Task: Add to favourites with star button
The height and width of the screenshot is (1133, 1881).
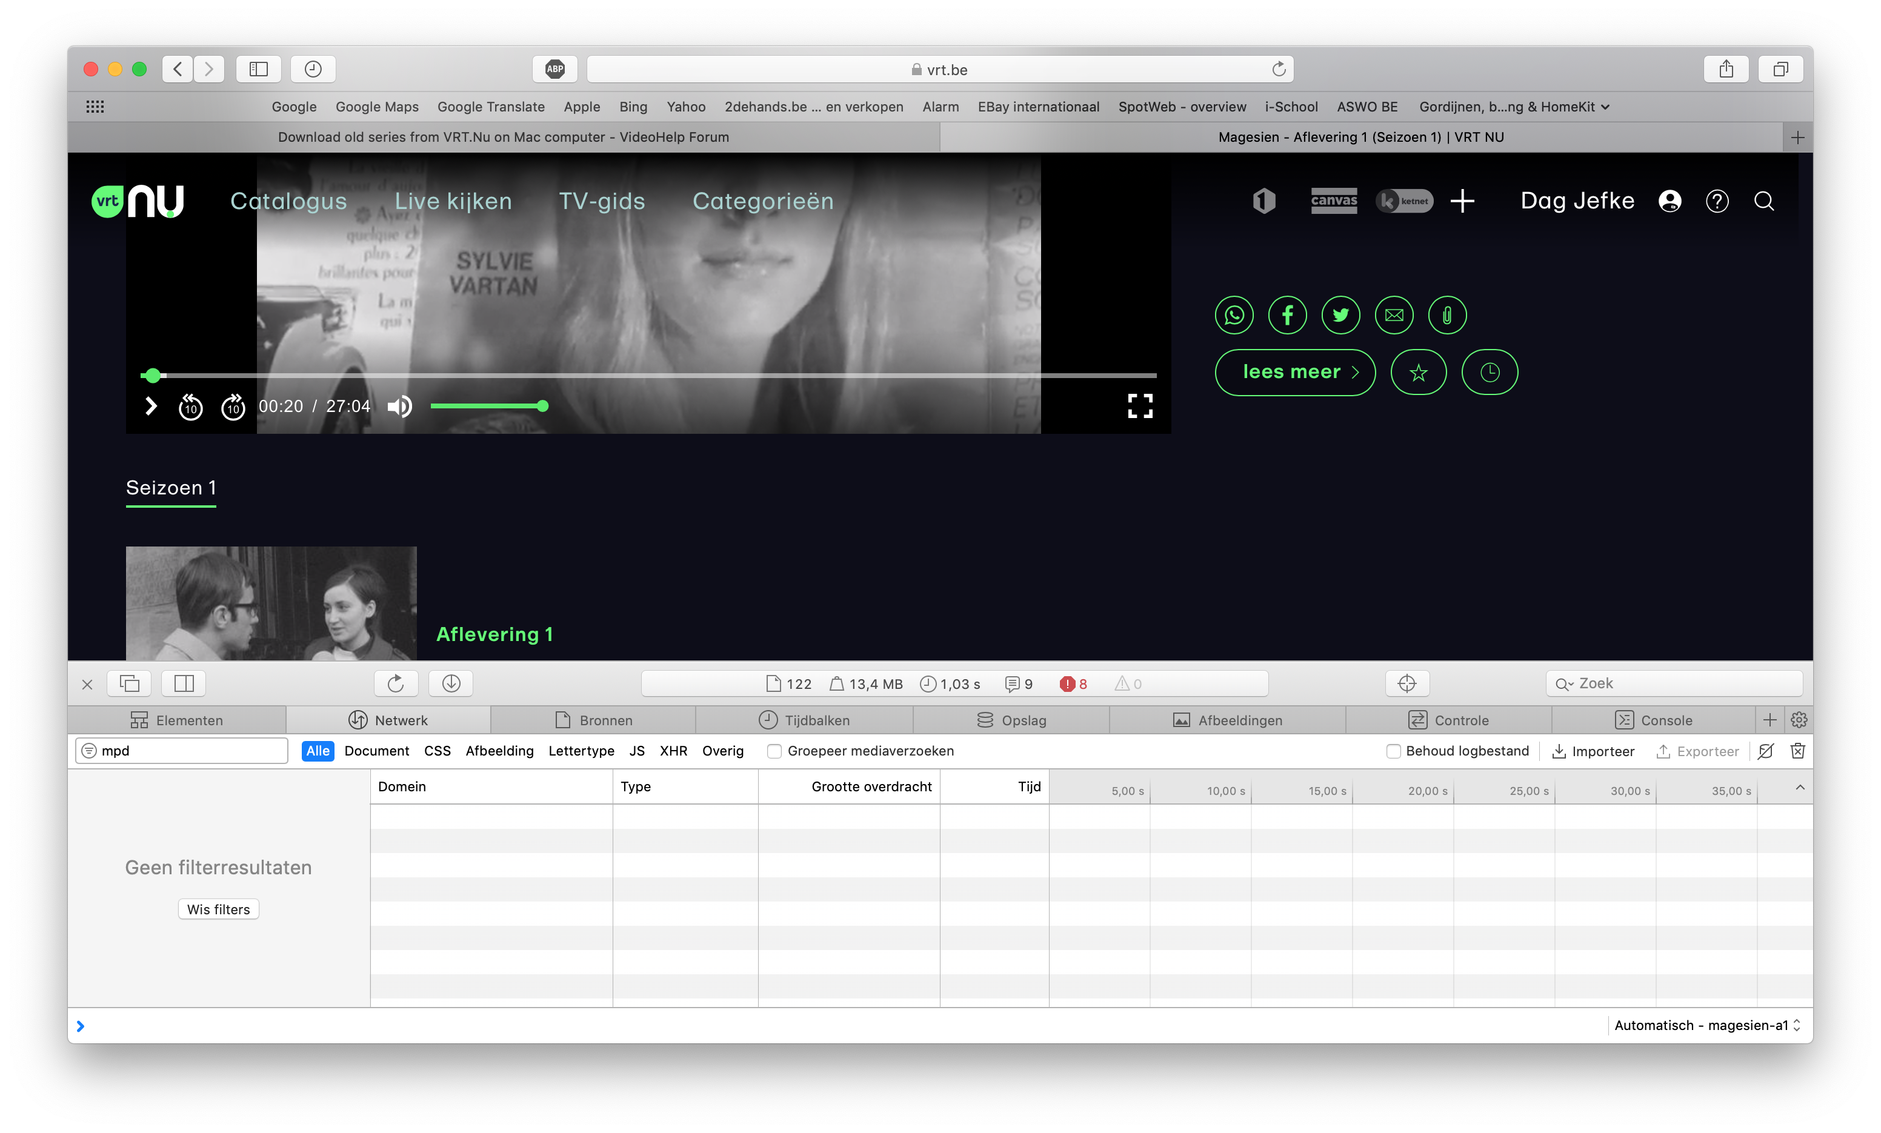Action: (1419, 373)
